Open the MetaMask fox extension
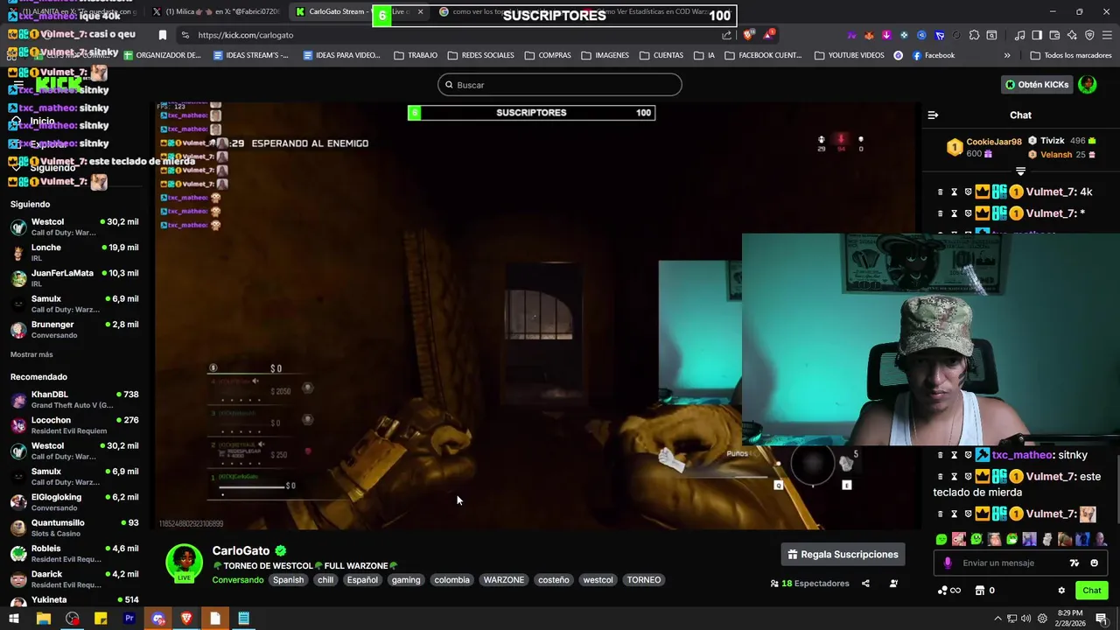This screenshot has width=1120, height=630. (x=869, y=35)
